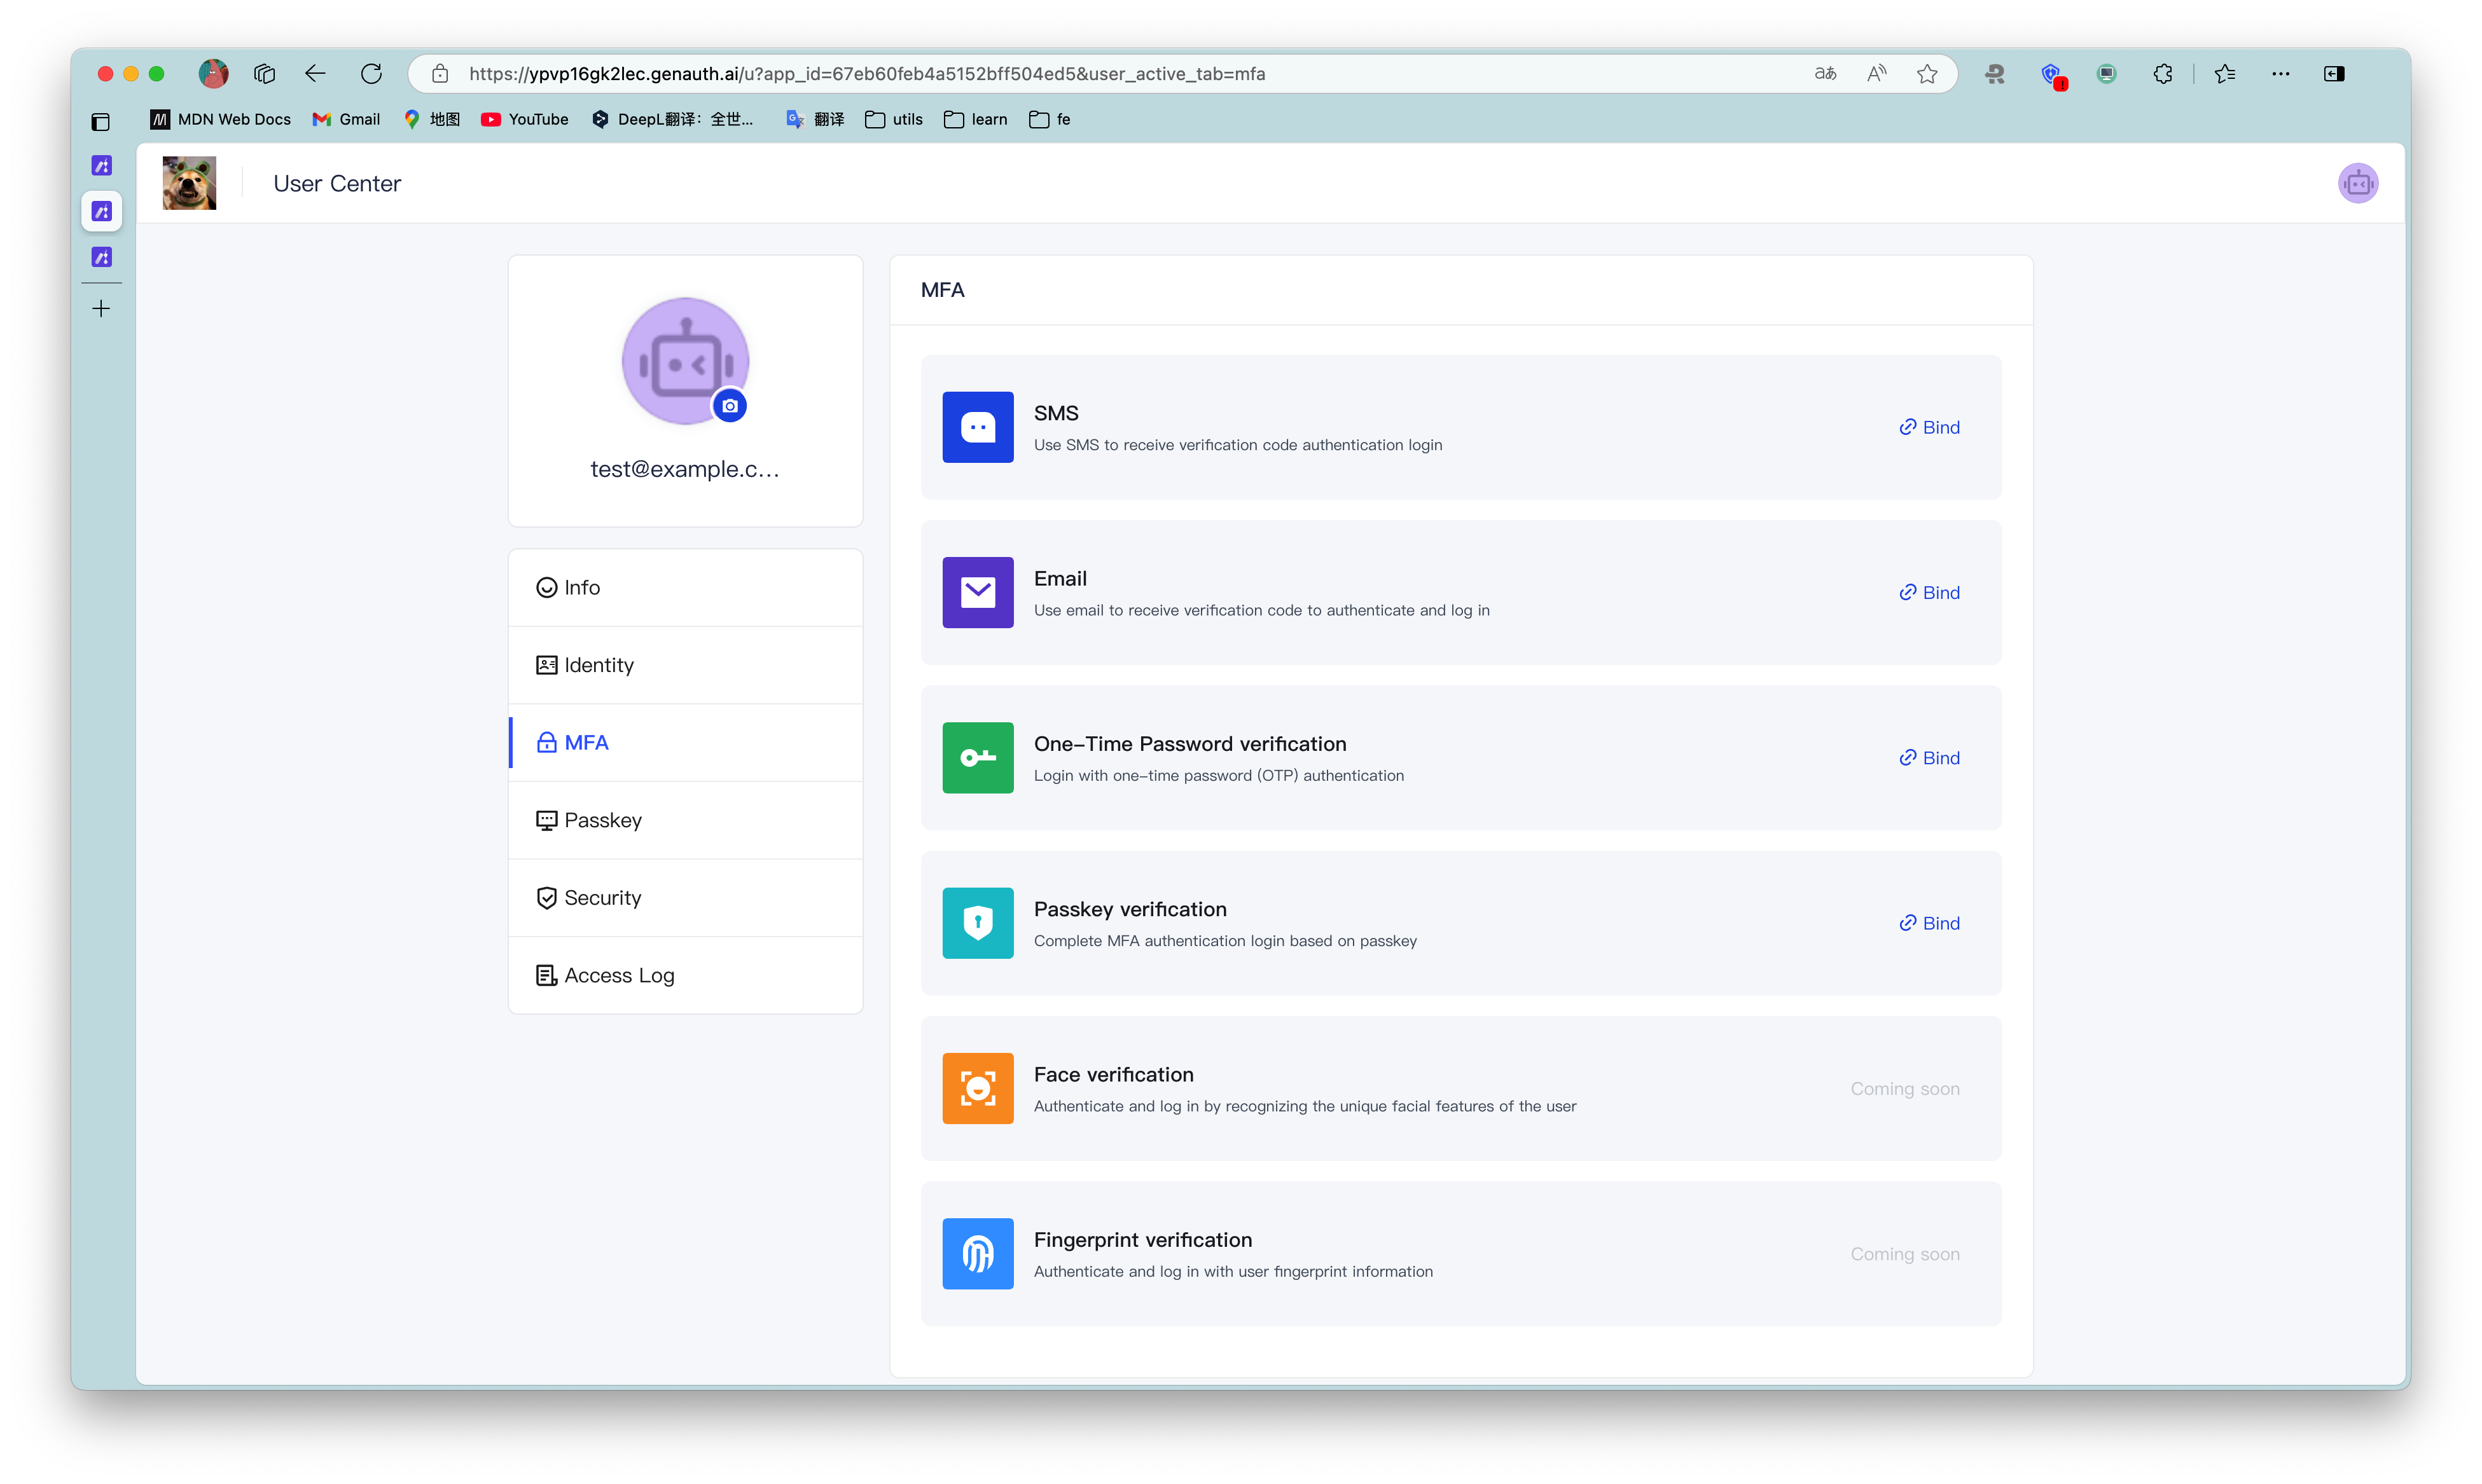Image resolution: width=2482 pixels, height=1484 pixels.
Task: Open the Gmail bookmark
Action: point(346,119)
